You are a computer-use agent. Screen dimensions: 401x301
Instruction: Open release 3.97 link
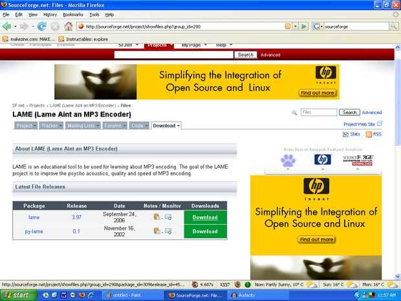76,217
